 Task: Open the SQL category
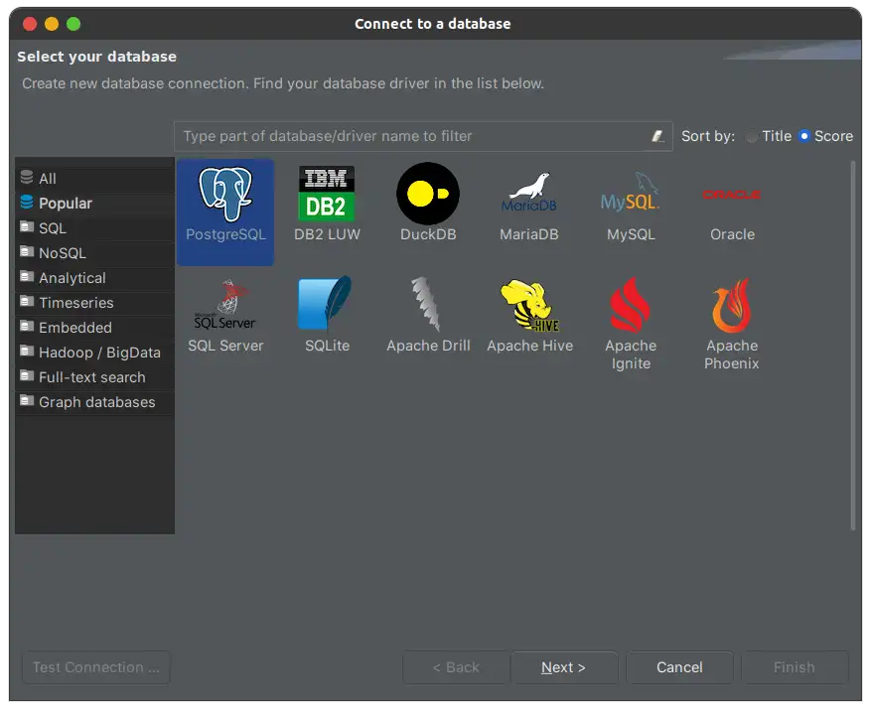pos(94,228)
